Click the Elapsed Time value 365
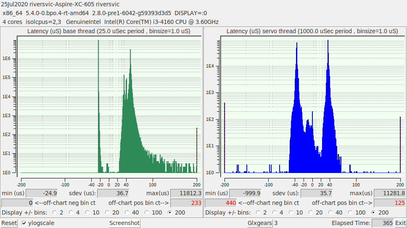 click(x=383, y=223)
